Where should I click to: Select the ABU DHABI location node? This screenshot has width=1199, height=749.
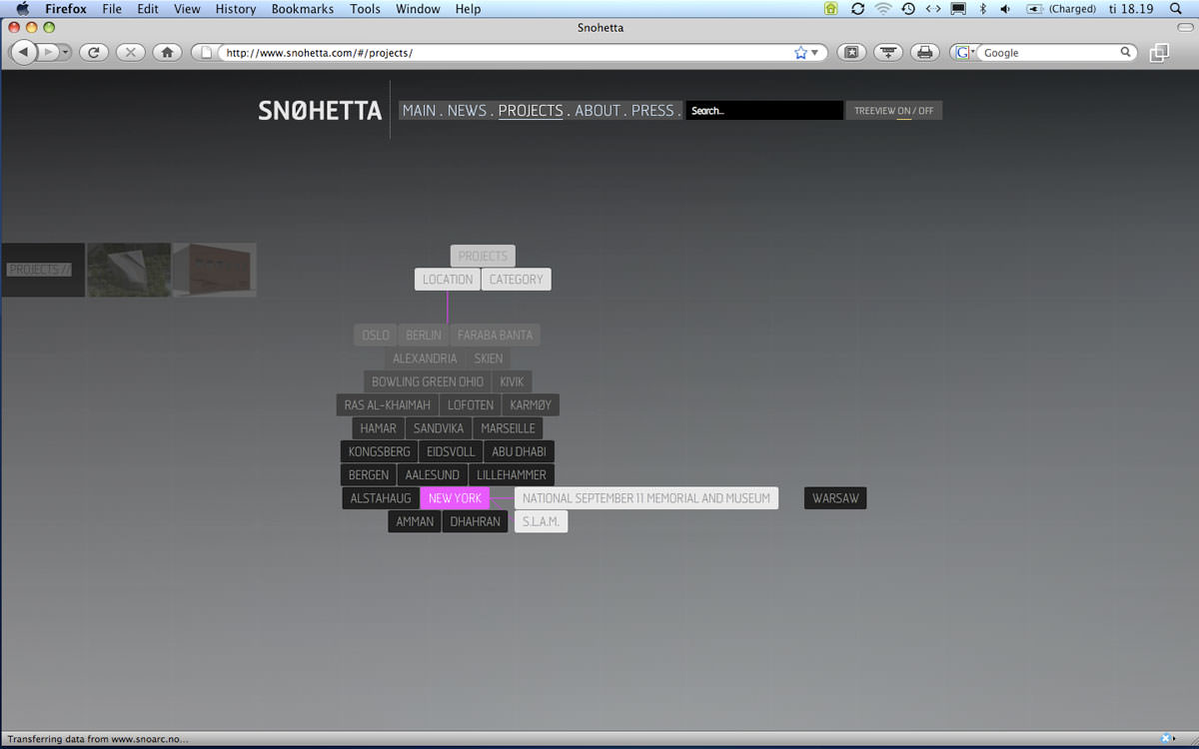pyautogui.click(x=519, y=451)
